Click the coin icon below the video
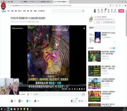127x111 pixels. [20, 101]
